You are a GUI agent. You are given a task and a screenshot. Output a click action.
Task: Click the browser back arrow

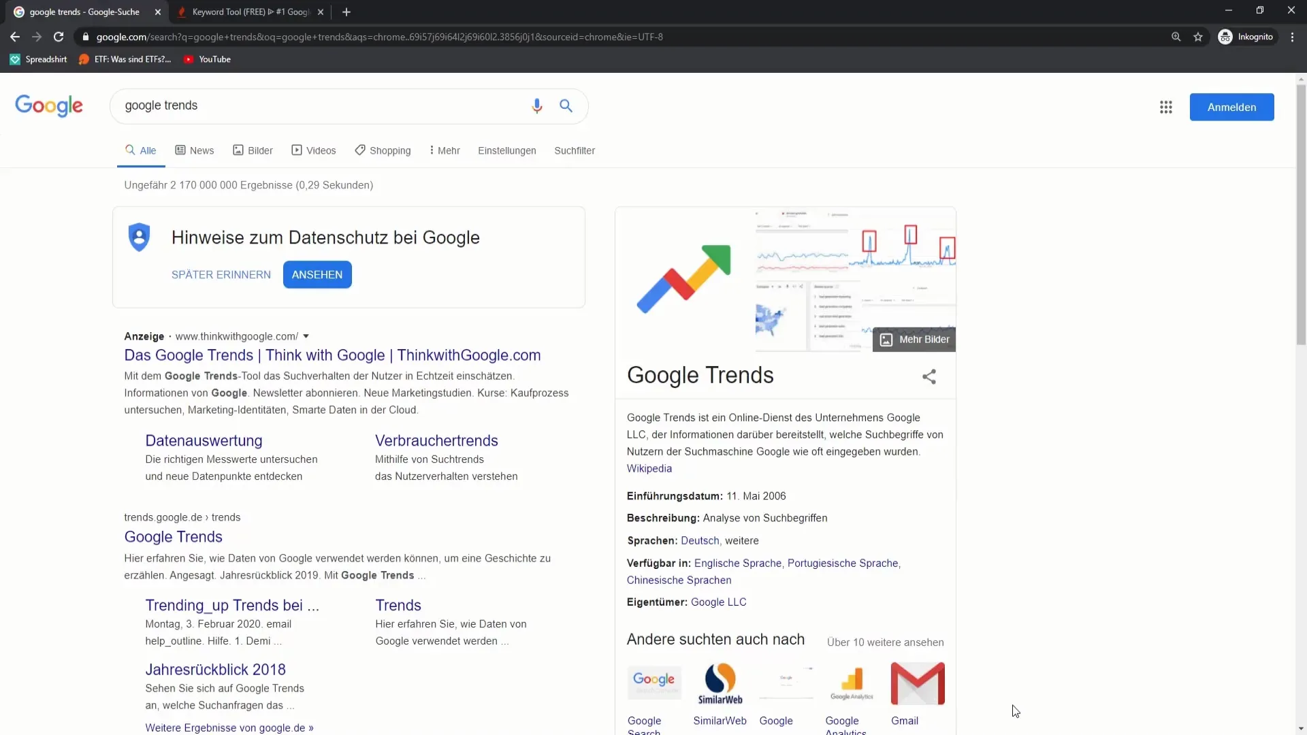[15, 37]
